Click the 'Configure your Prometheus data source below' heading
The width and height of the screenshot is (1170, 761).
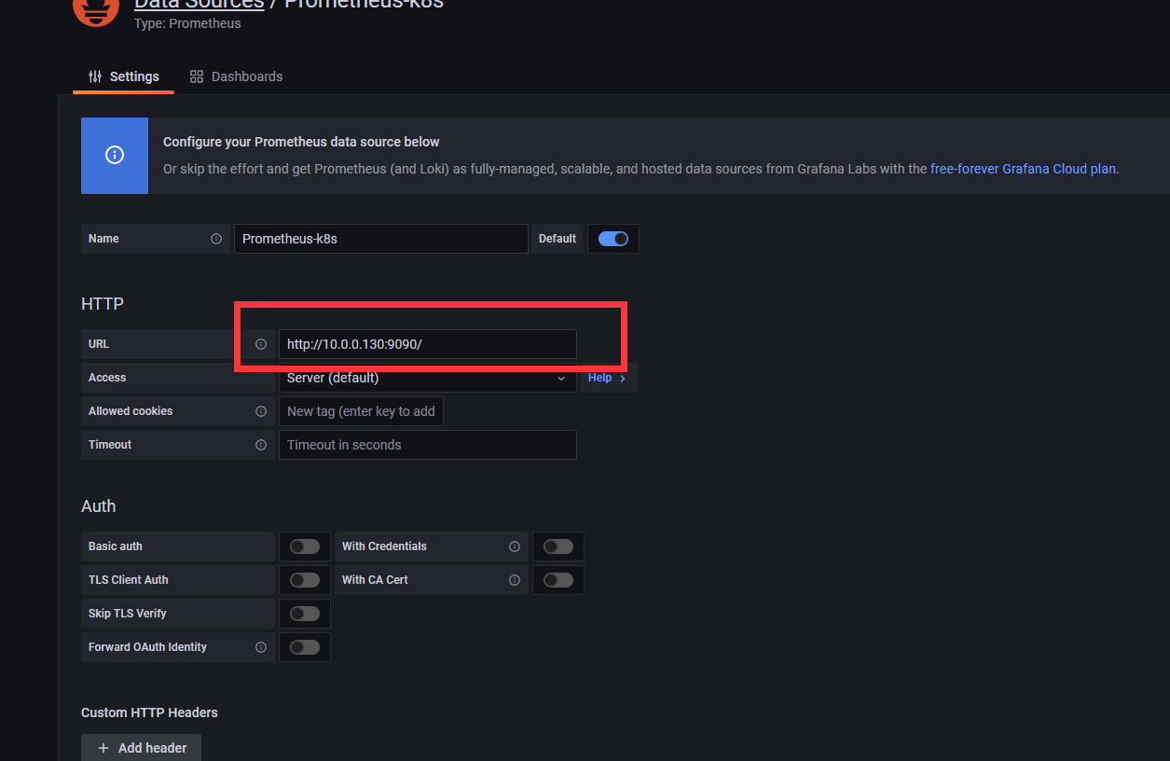click(x=301, y=142)
